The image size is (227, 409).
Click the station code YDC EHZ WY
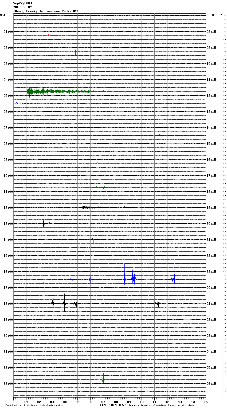click(x=22, y=7)
